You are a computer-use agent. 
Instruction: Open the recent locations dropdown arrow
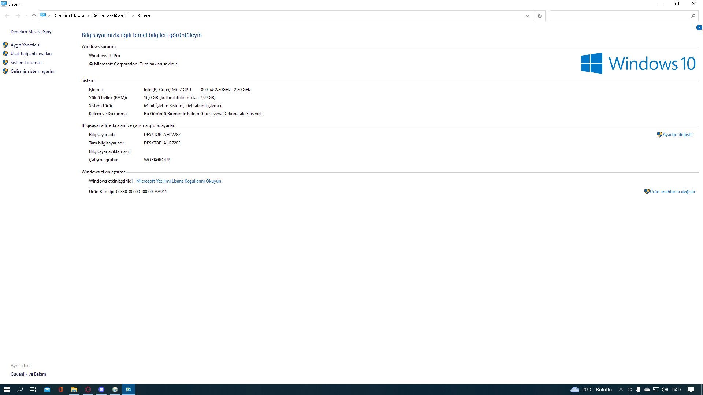point(26,16)
